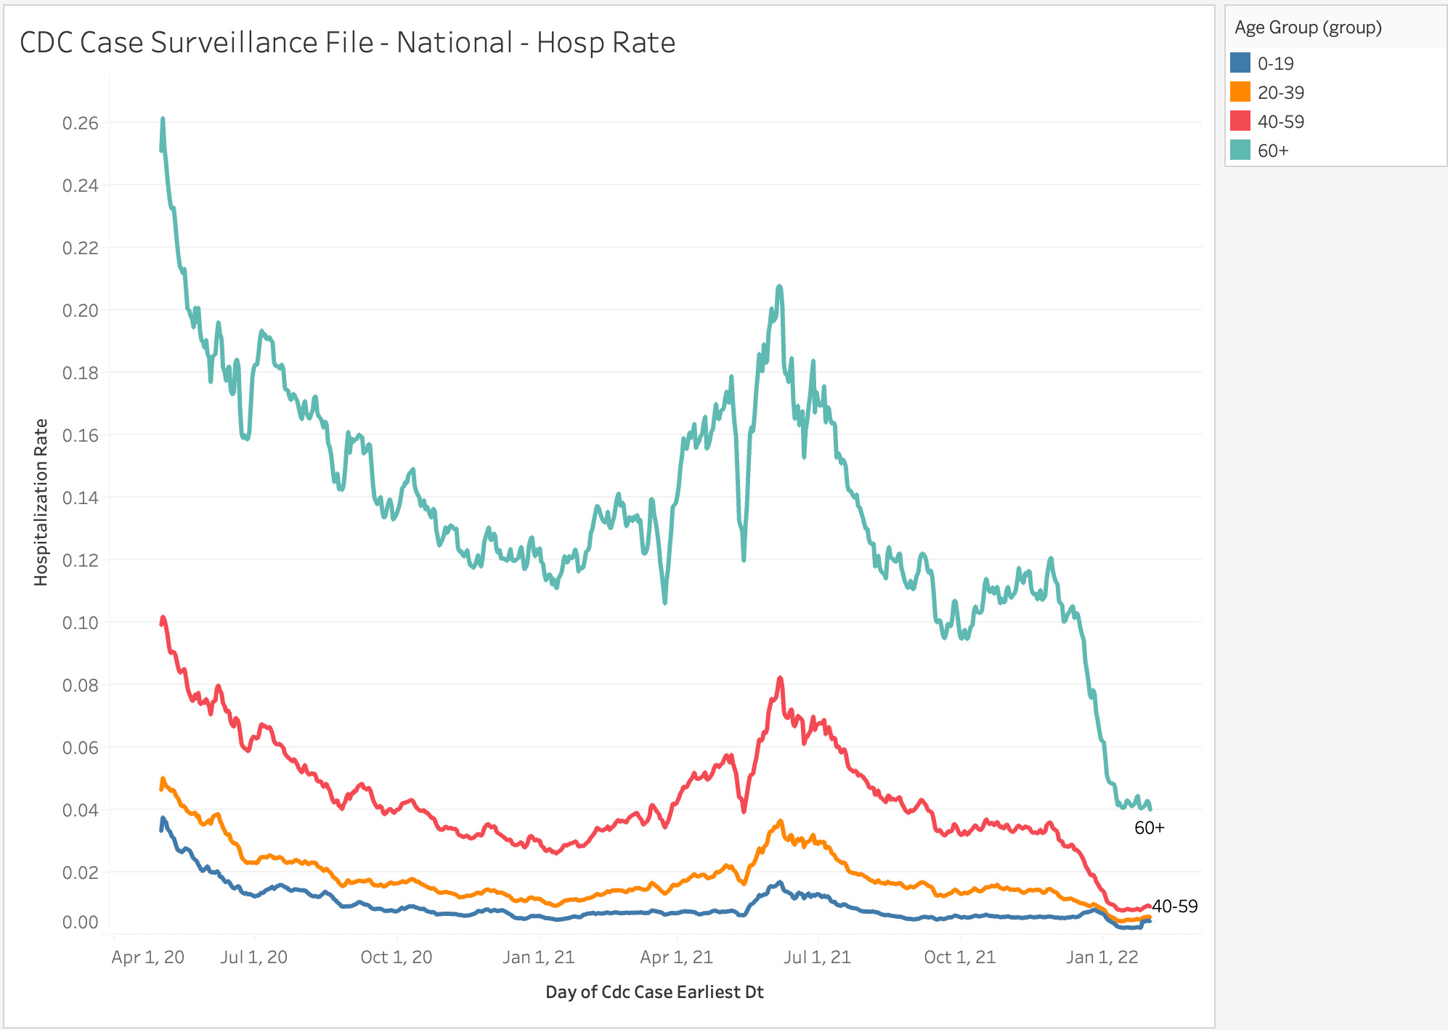Select the 0-19 legend label

coord(1275,64)
